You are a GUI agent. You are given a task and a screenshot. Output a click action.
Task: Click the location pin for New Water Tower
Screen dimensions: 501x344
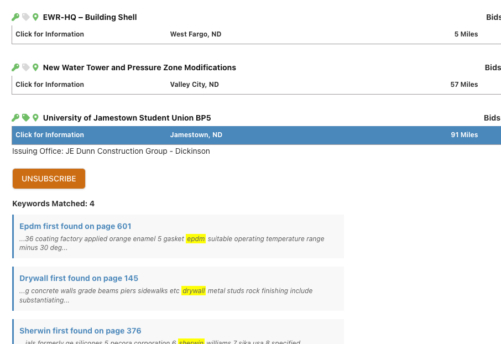click(x=35, y=67)
